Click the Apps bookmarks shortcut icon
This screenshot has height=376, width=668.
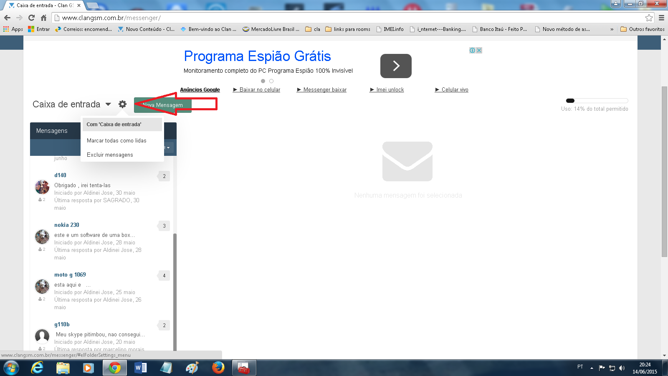point(6,29)
